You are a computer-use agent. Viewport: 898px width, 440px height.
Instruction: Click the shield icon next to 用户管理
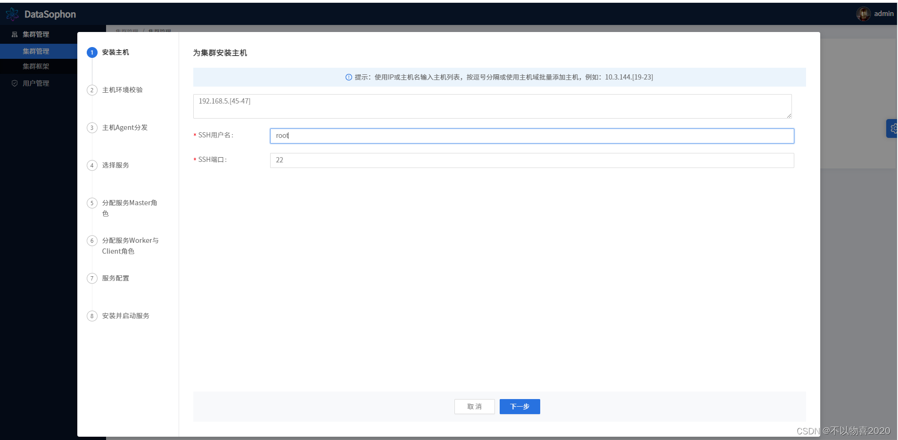15,83
